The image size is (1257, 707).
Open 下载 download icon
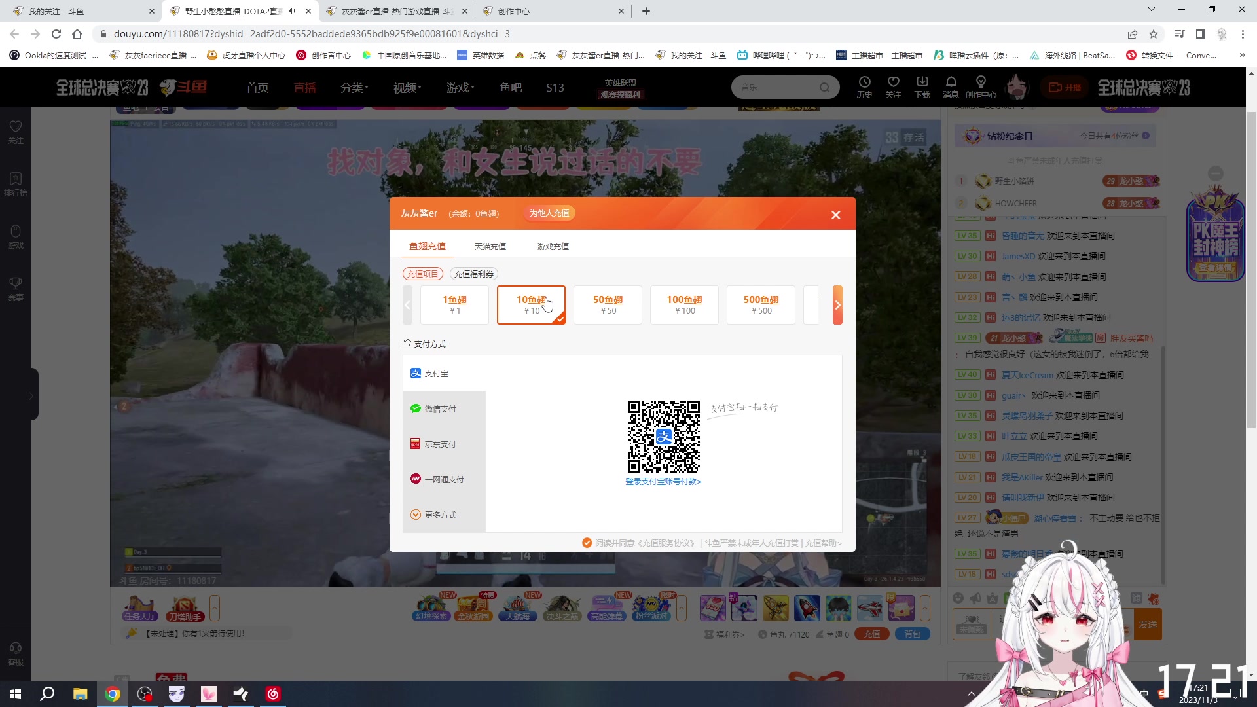pyautogui.click(x=922, y=87)
